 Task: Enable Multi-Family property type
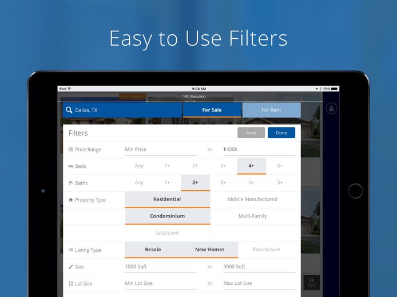(x=252, y=216)
